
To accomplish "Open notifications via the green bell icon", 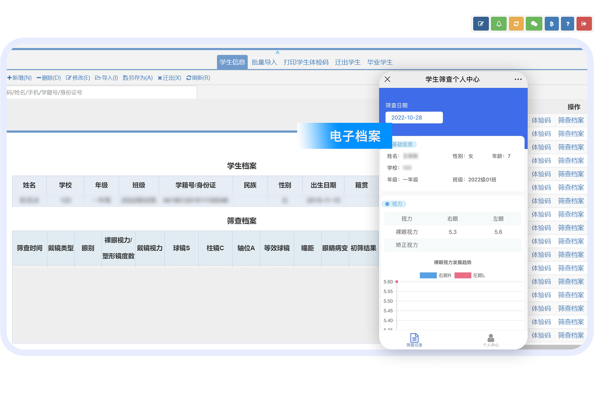I will pyautogui.click(x=499, y=24).
